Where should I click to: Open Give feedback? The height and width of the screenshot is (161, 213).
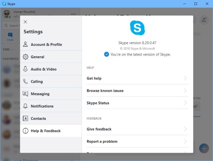tap(138, 129)
